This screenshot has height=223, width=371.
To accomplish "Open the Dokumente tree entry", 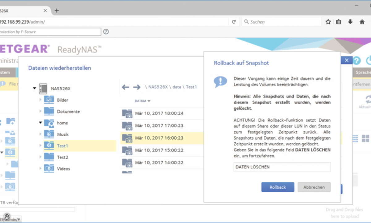I will [68, 111].
